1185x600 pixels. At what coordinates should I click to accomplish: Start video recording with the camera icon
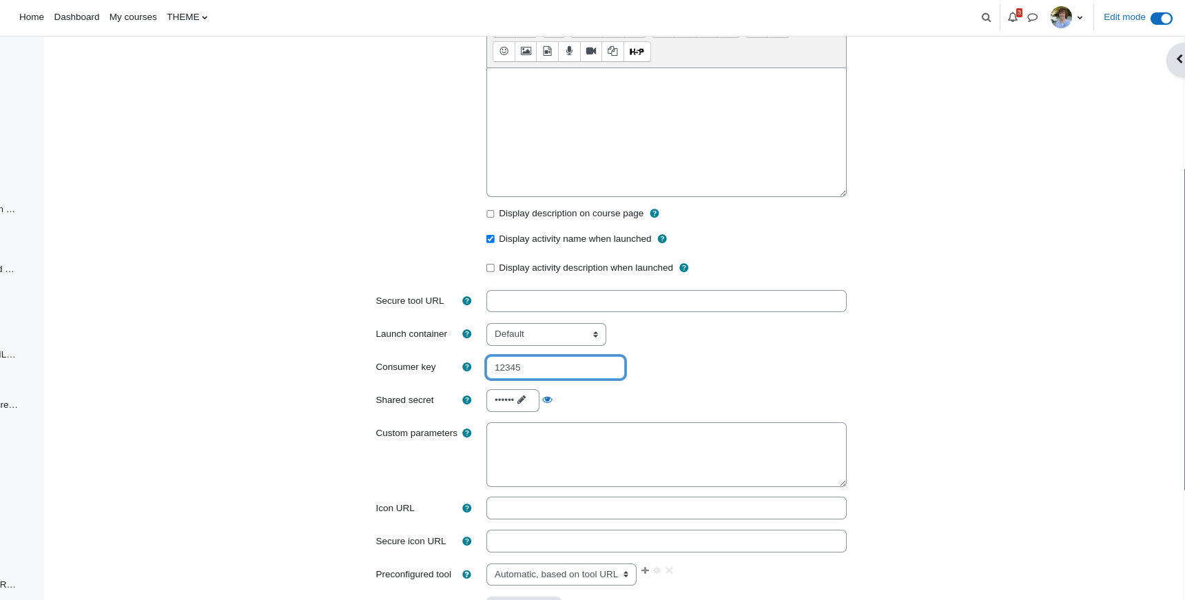(591, 52)
